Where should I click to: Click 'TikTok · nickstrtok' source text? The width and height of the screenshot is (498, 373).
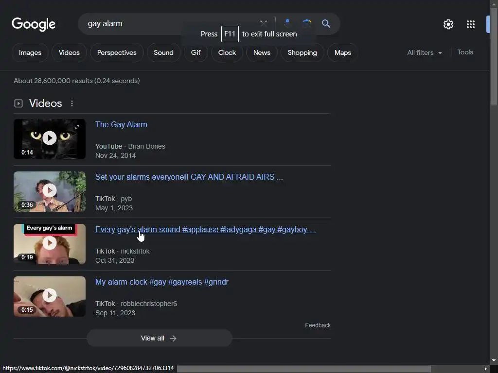(x=122, y=251)
